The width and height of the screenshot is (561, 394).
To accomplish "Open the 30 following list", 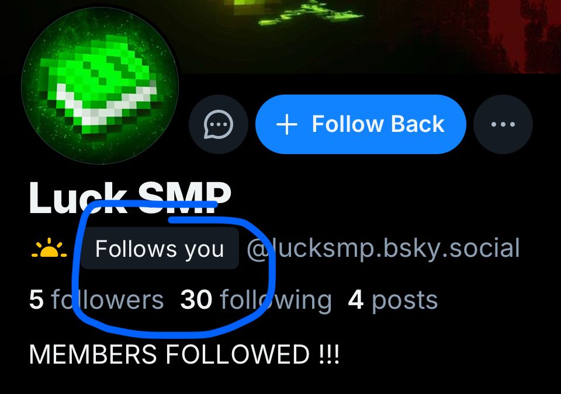I will pos(256,301).
